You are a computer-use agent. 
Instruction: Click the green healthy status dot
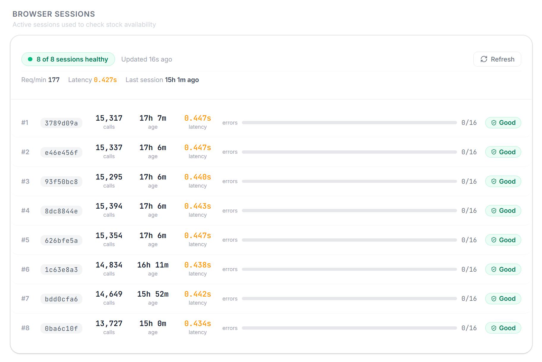pos(30,59)
